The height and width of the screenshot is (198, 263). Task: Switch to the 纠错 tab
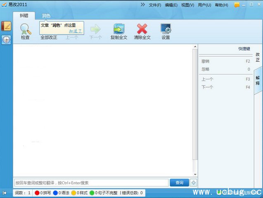tap(24, 16)
